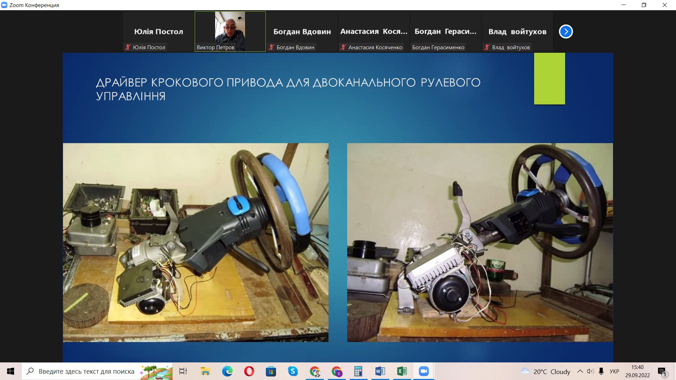Switch УКР keyboard language indicator

[x=614, y=371]
